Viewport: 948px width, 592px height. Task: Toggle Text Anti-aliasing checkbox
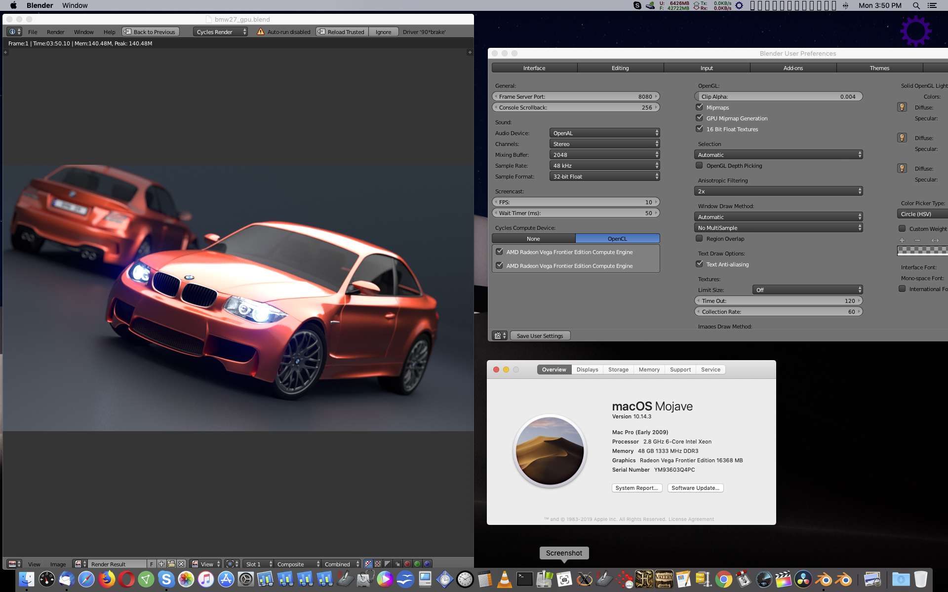(699, 264)
